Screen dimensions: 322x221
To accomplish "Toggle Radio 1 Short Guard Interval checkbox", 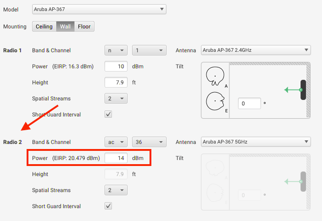I will click(x=109, y=114).
